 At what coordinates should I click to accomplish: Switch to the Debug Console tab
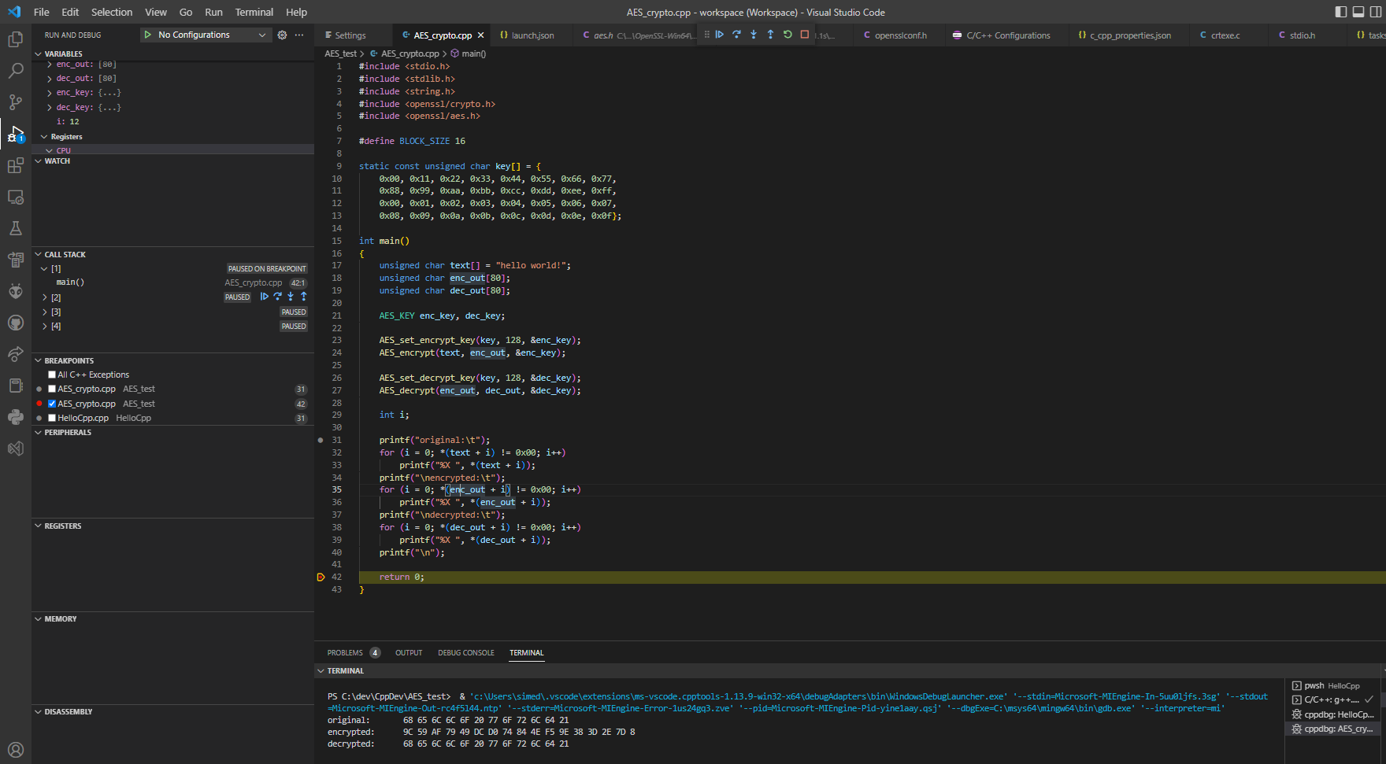pos(465,653)
